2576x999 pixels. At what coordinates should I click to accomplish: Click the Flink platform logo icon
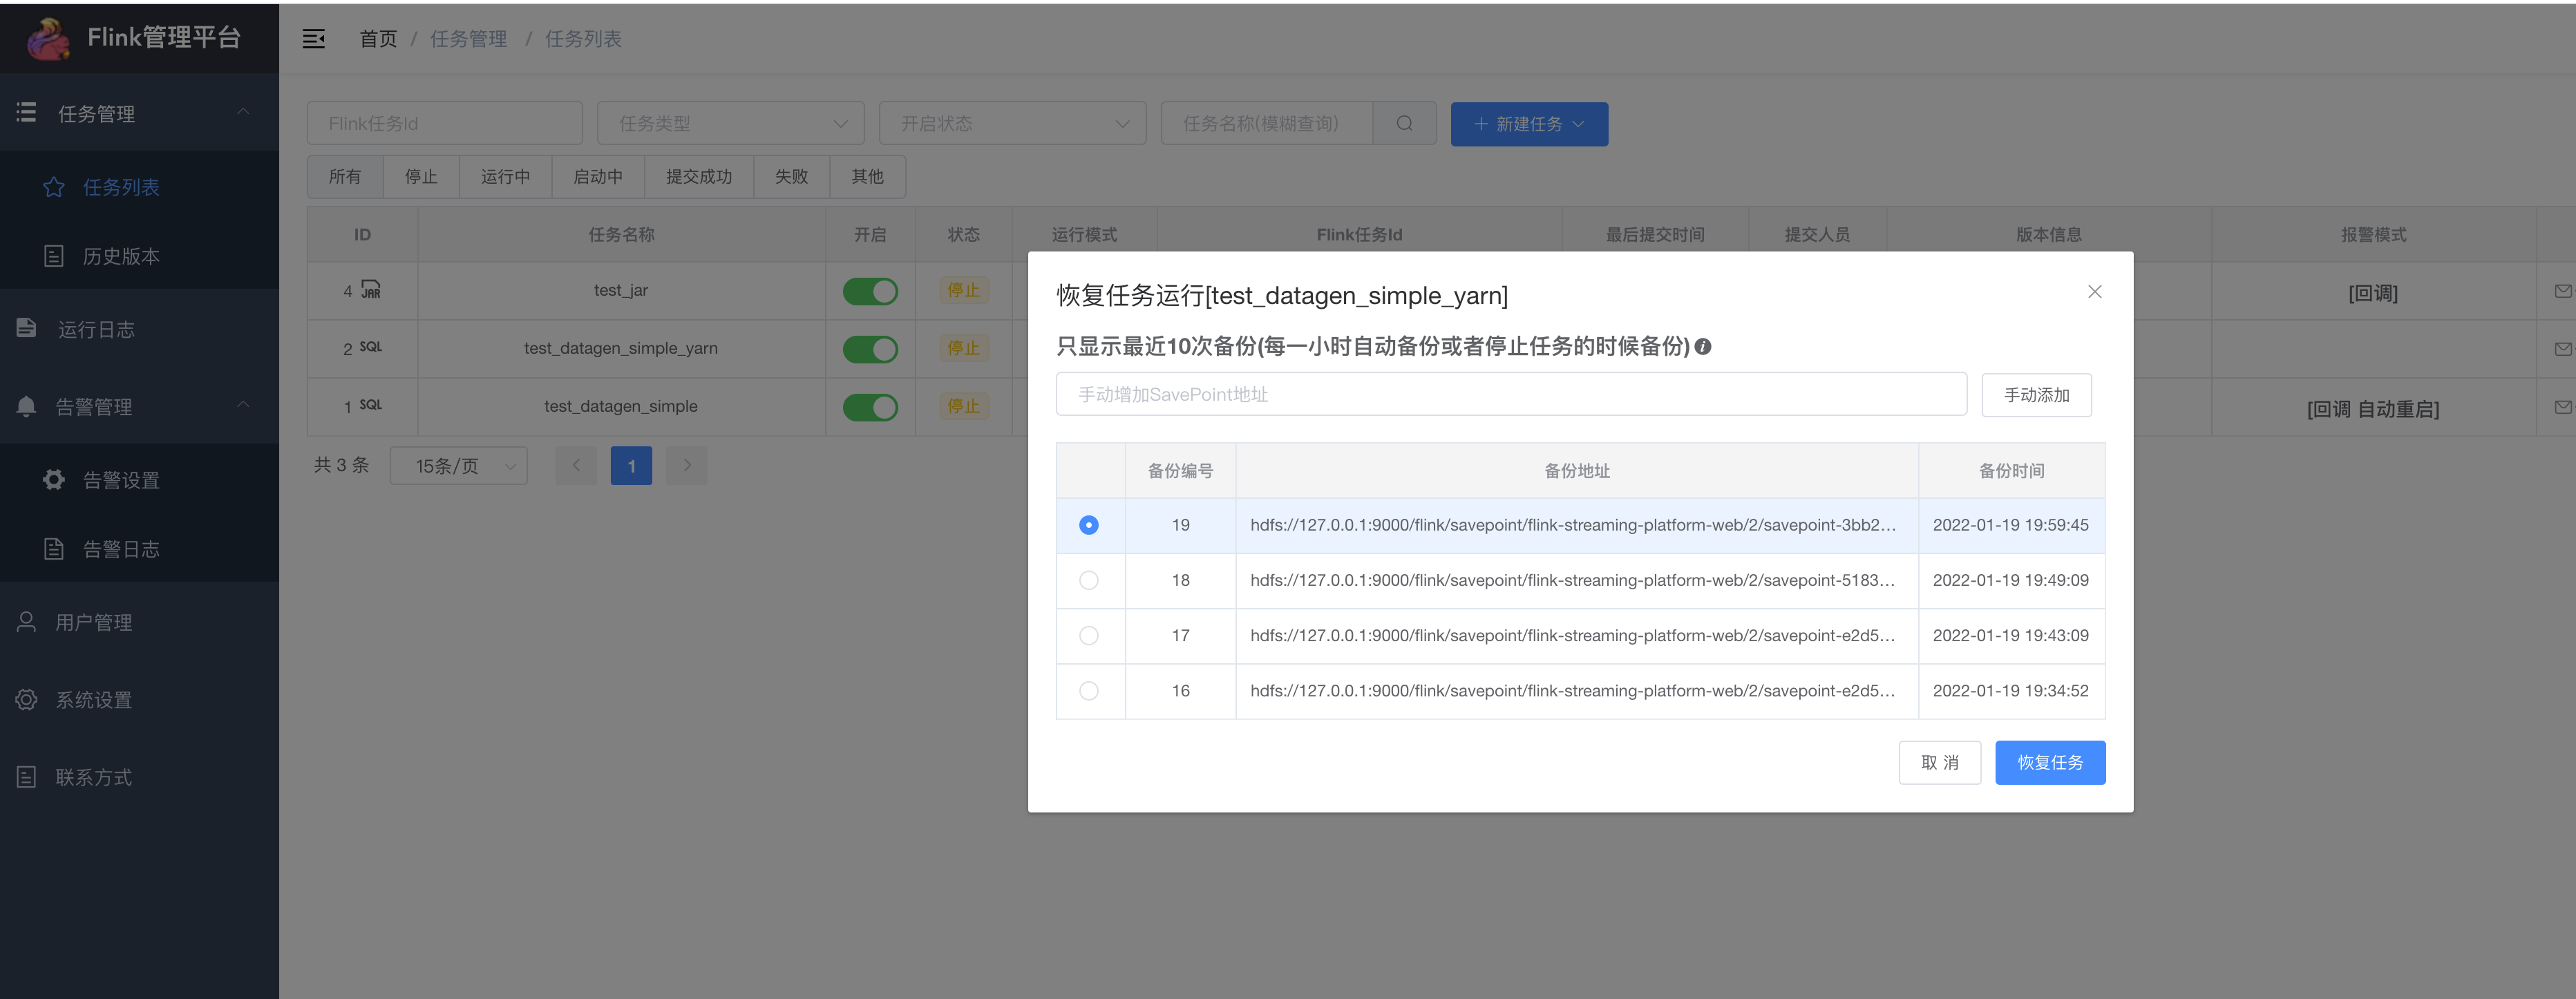coord(48,38)
